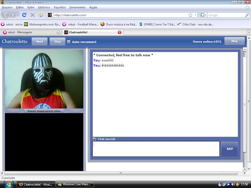Click the Firefox loading throbber icon
The image size is (251, 188).
(x=247, y=7)
